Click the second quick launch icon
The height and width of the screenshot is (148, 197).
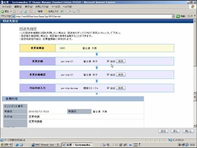21,145
